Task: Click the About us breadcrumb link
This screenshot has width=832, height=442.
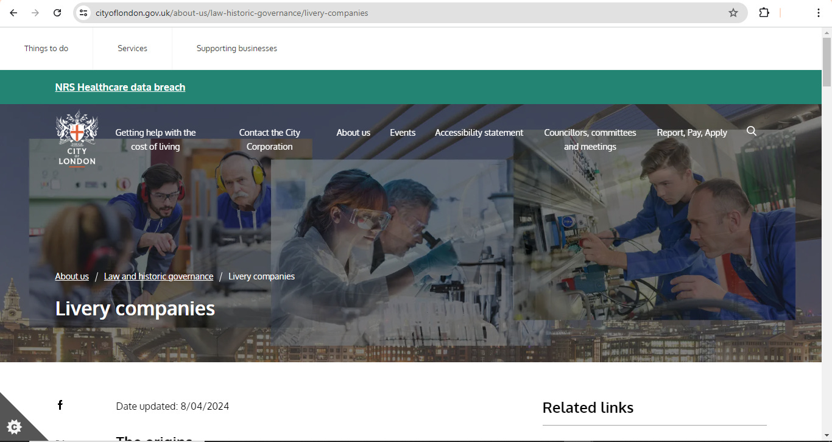Action: pos(72,276)
